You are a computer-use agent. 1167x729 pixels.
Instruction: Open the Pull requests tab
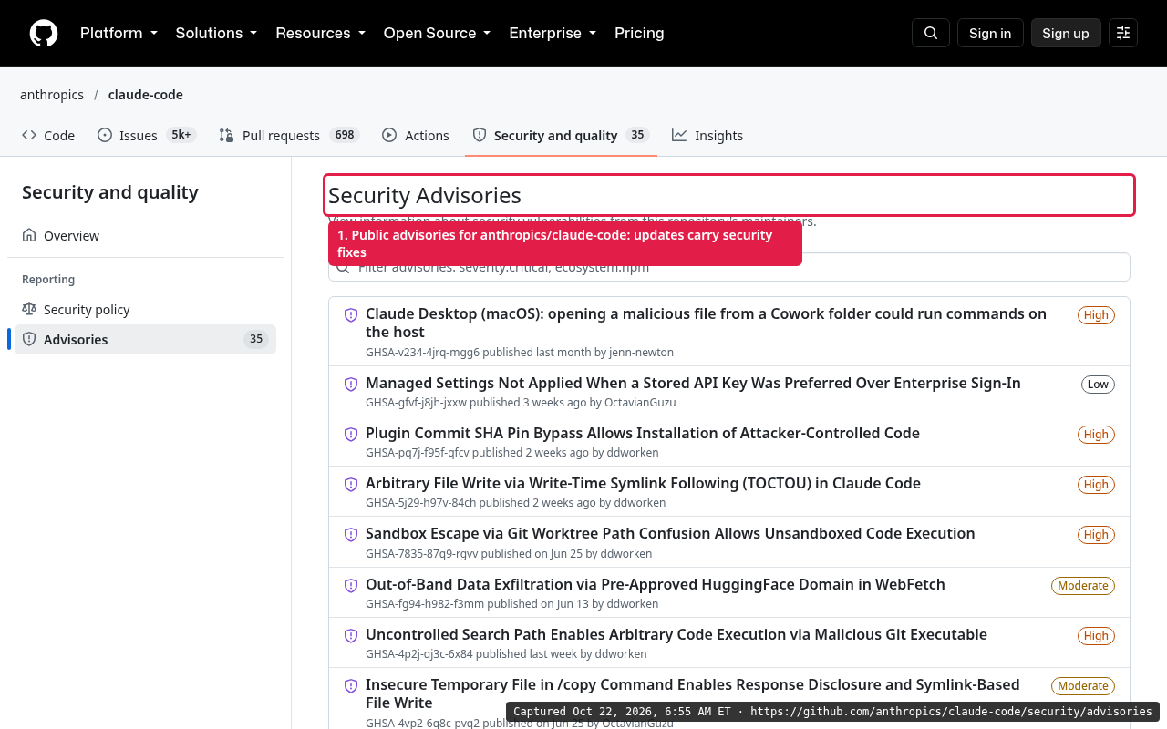[289, 135]
